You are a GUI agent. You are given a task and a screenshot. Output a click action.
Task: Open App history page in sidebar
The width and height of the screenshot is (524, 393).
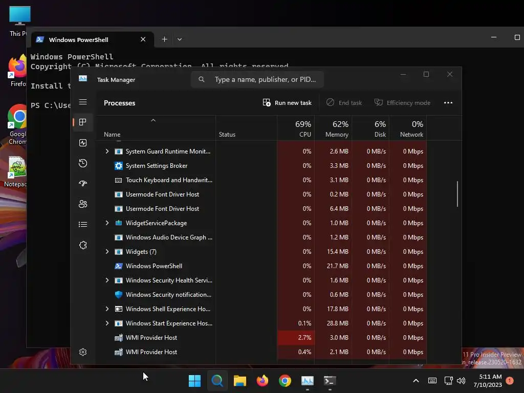(x=83, y=163)
